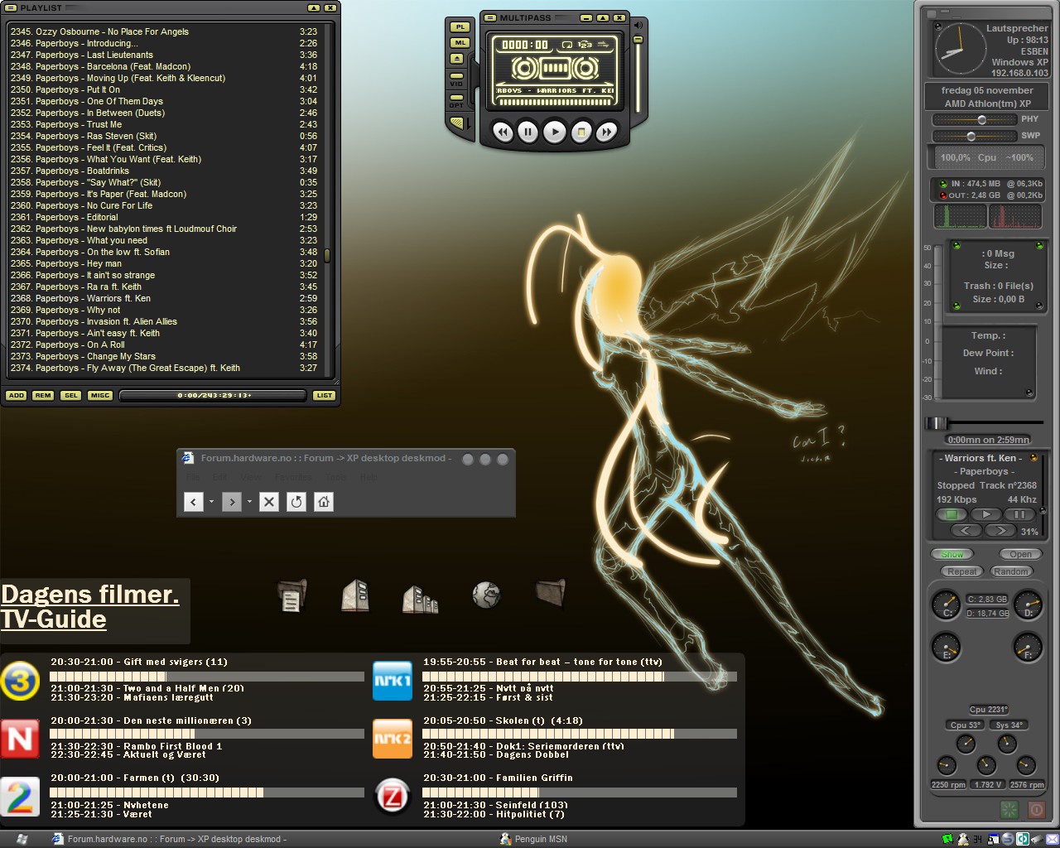This screenshot has width=1060, height=848.
Task: Open the View menu in the browser
Action: [252, 477]
